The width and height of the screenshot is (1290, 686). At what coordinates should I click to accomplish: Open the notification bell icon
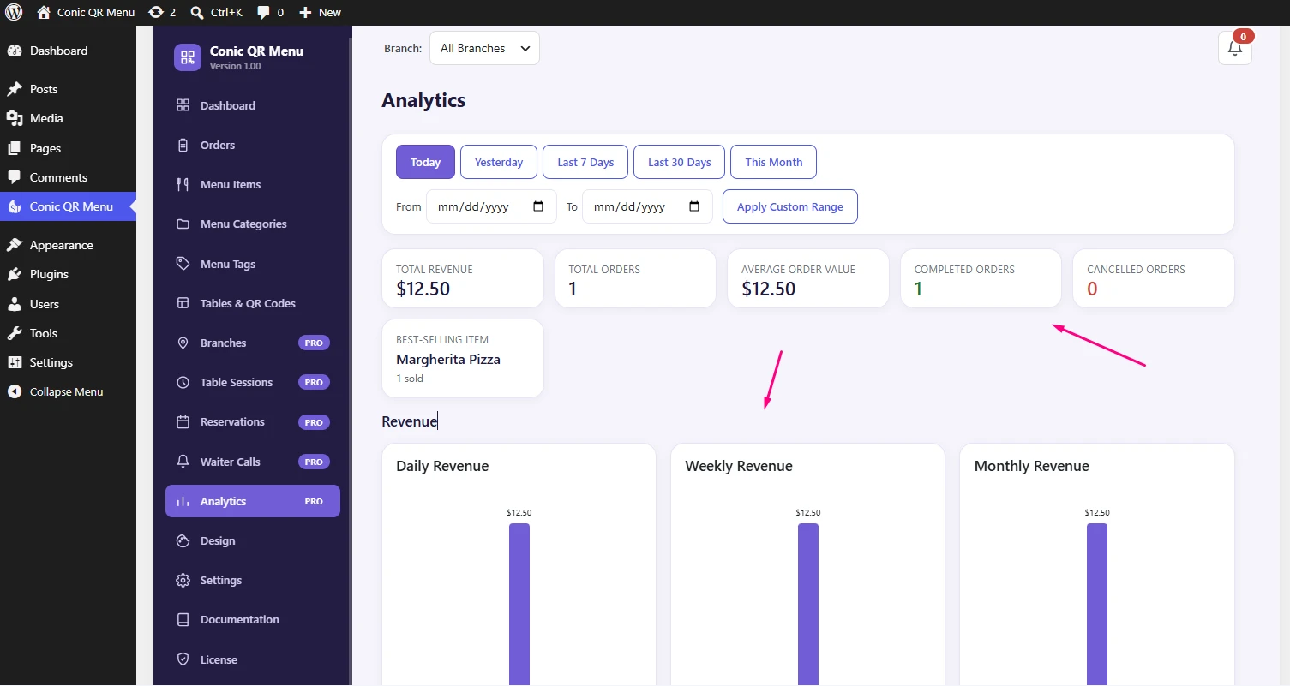coord(1235,48)
